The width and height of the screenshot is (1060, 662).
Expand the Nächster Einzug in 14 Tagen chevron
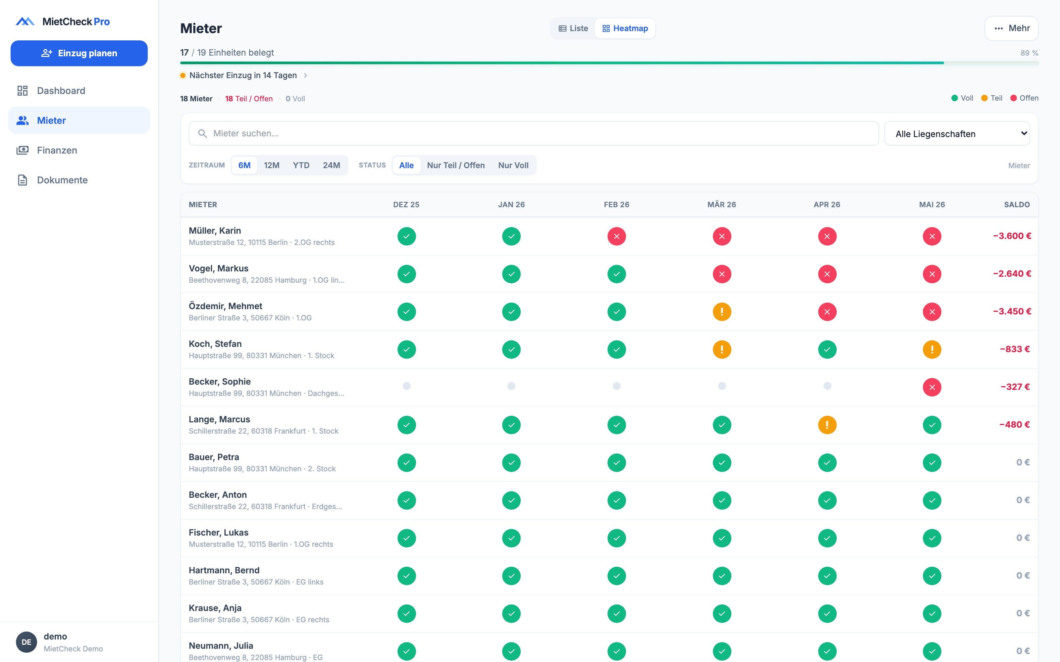tap(305, 75)
